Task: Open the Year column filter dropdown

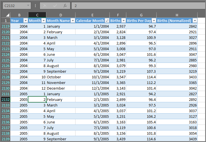Action: [x=26, y=21]
